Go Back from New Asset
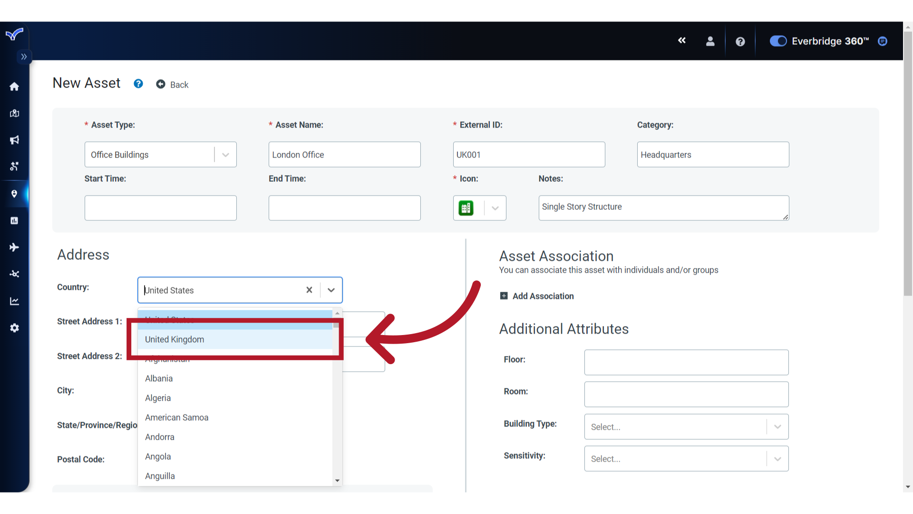Screen dimensions: 913x514 [x=173, y=85]
